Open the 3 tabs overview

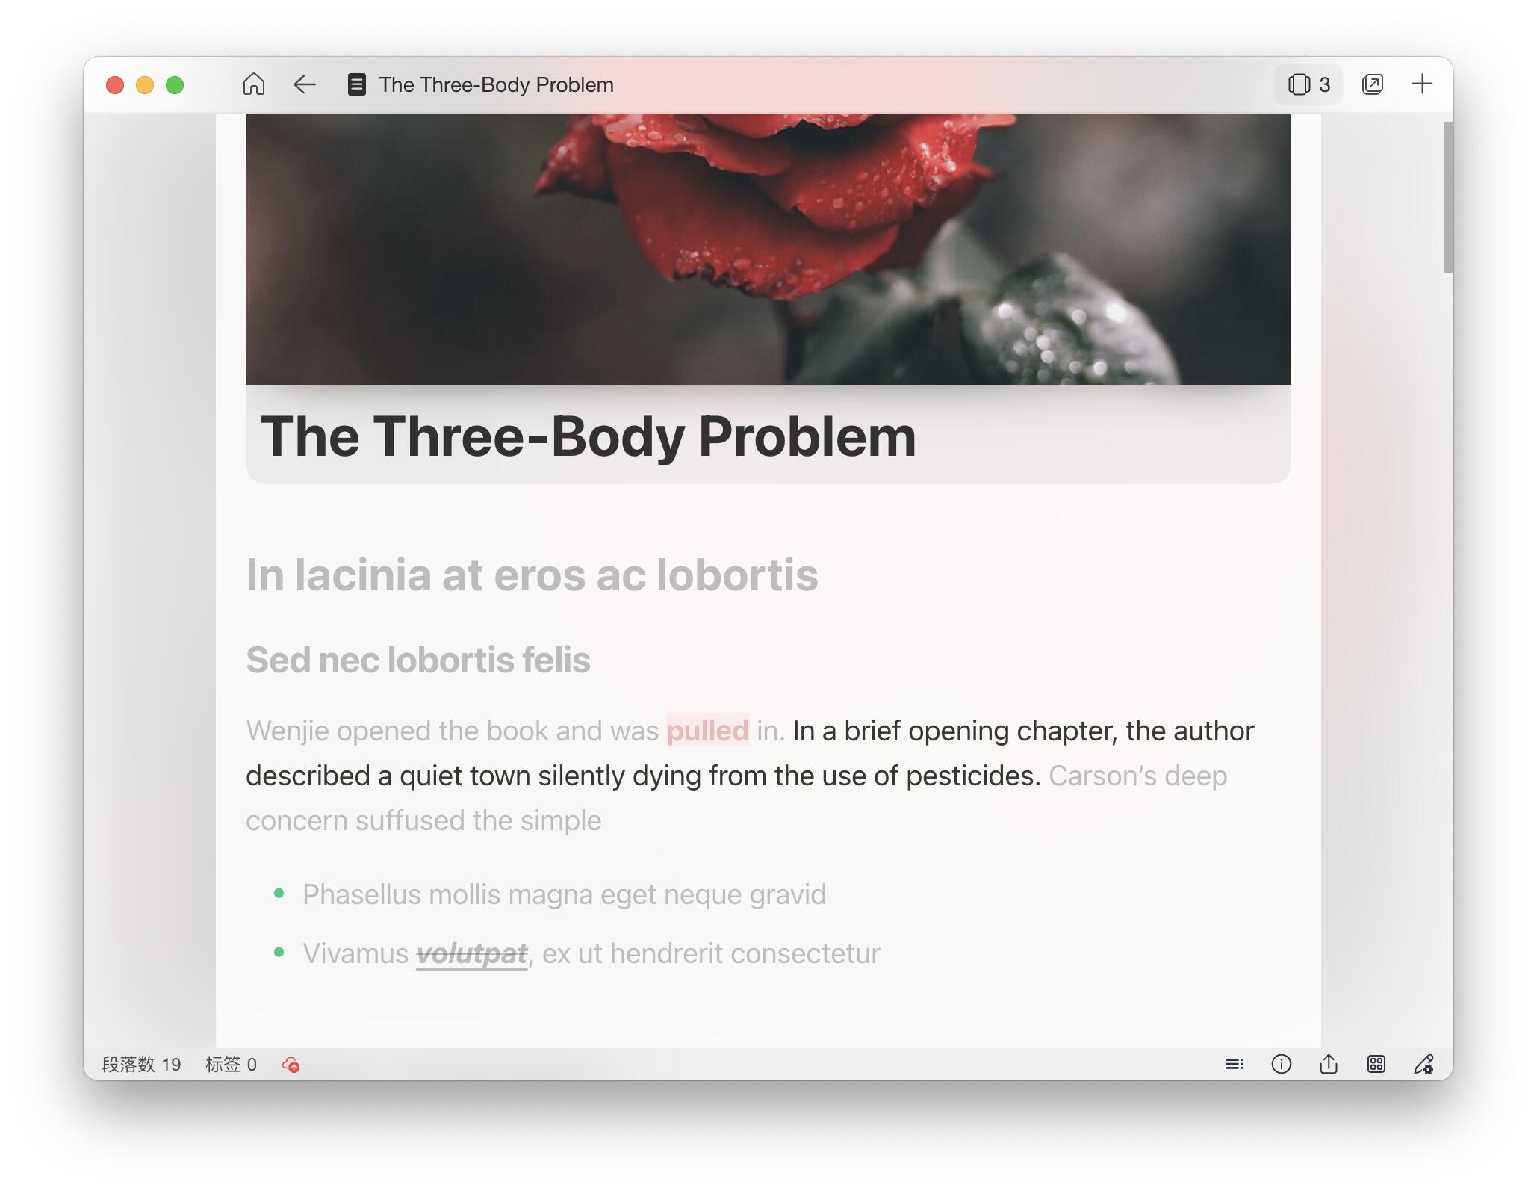1308,84
